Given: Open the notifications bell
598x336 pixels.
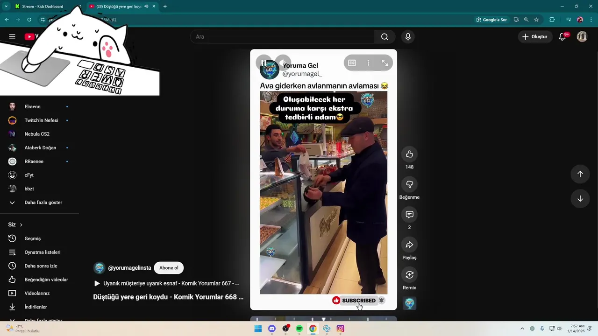Looking at the screenshot, I should tap(562, 37).
